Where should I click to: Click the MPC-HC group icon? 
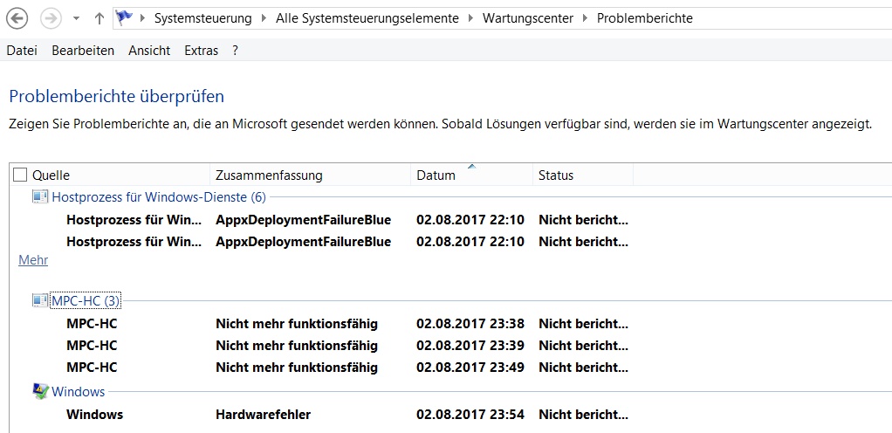click(x=40, y=299)
